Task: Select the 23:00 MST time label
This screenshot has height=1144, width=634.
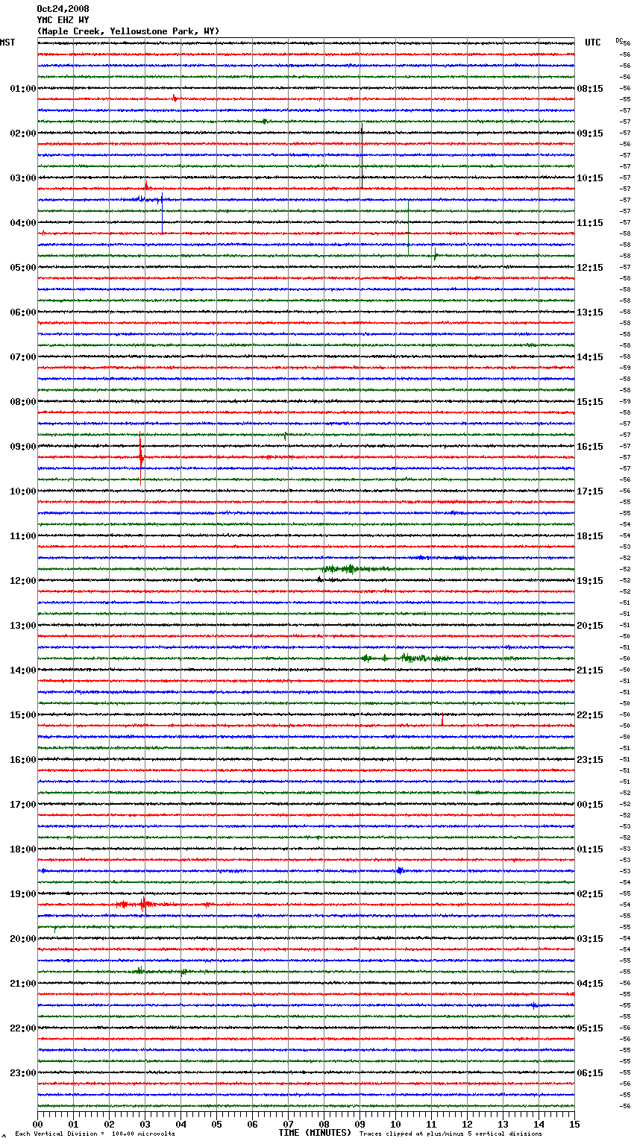Action: click(x=23, y=1073)
